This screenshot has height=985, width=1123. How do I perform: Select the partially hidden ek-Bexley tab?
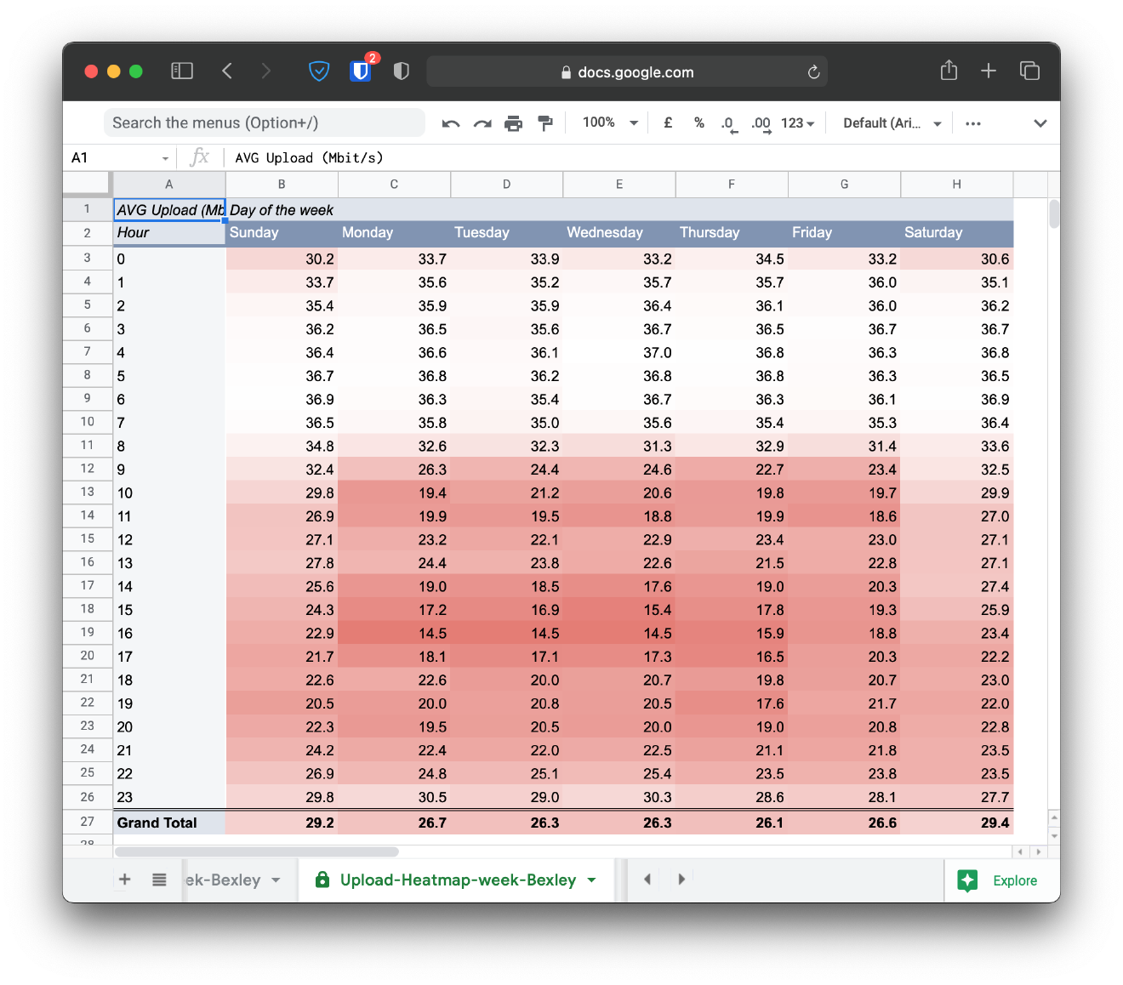(223, 880)
